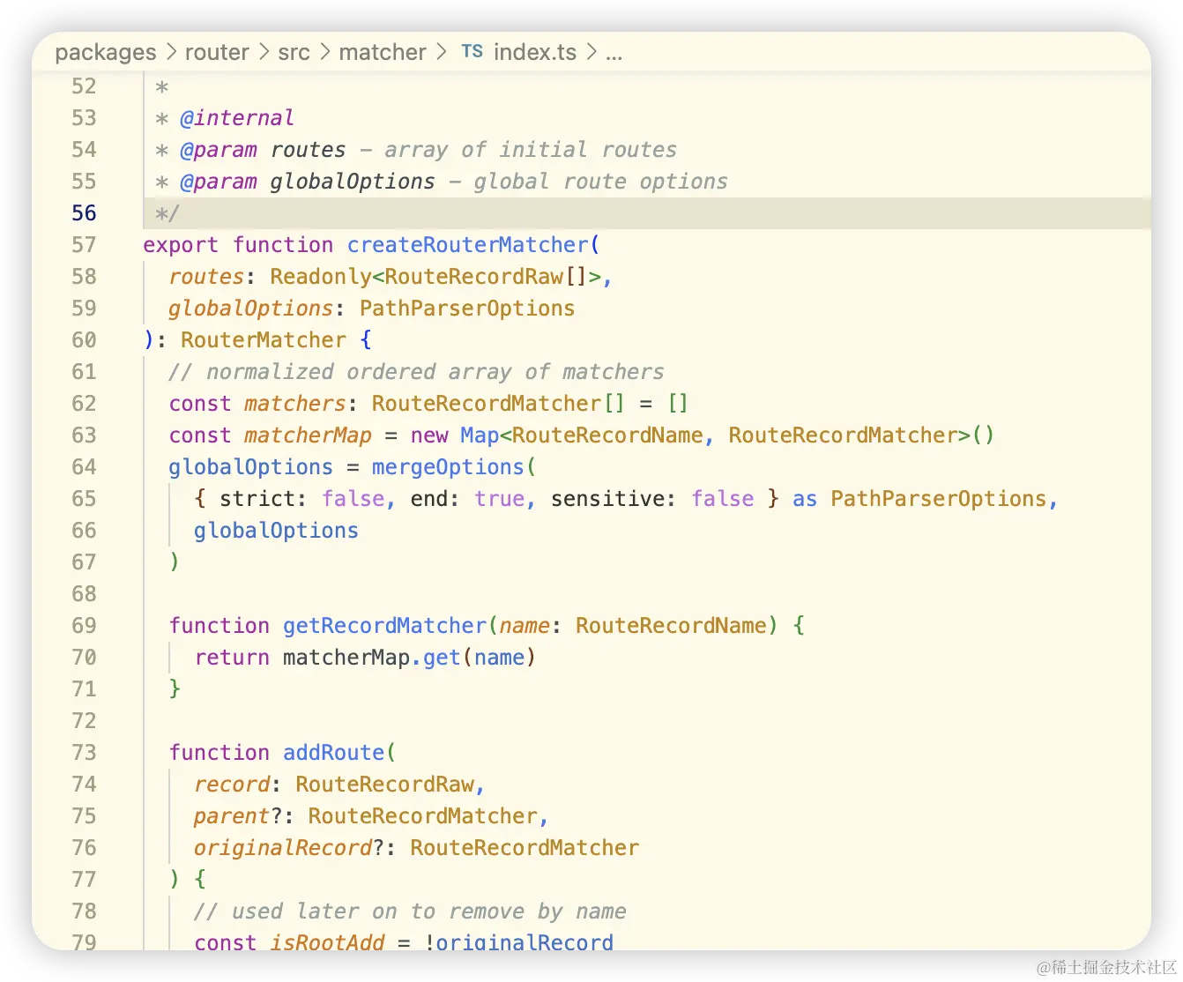
Task: Click the 'getRecordMatcher' function name
Action: [384, 626]
